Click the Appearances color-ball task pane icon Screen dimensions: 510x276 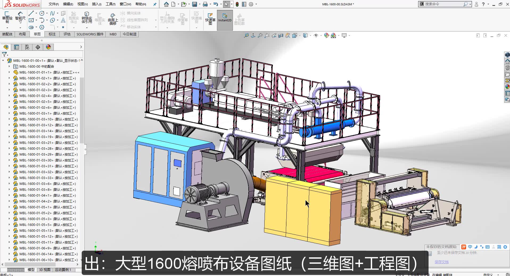pos(507,87)
